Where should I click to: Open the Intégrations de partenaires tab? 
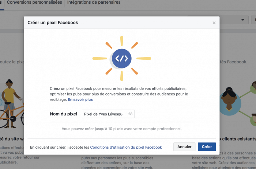(x=94, y=3)
